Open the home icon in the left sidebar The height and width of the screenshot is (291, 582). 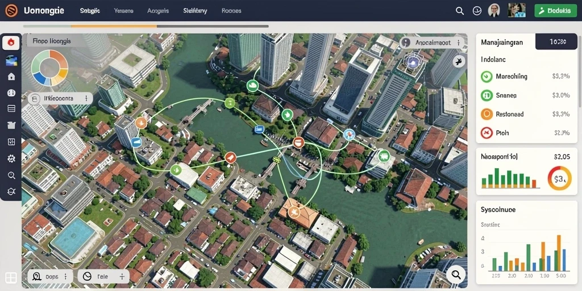pyautogui.click(x=11, y=77)
